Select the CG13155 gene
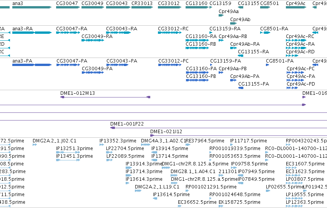The height and width of the screenshot is (208, 327). 241,7
